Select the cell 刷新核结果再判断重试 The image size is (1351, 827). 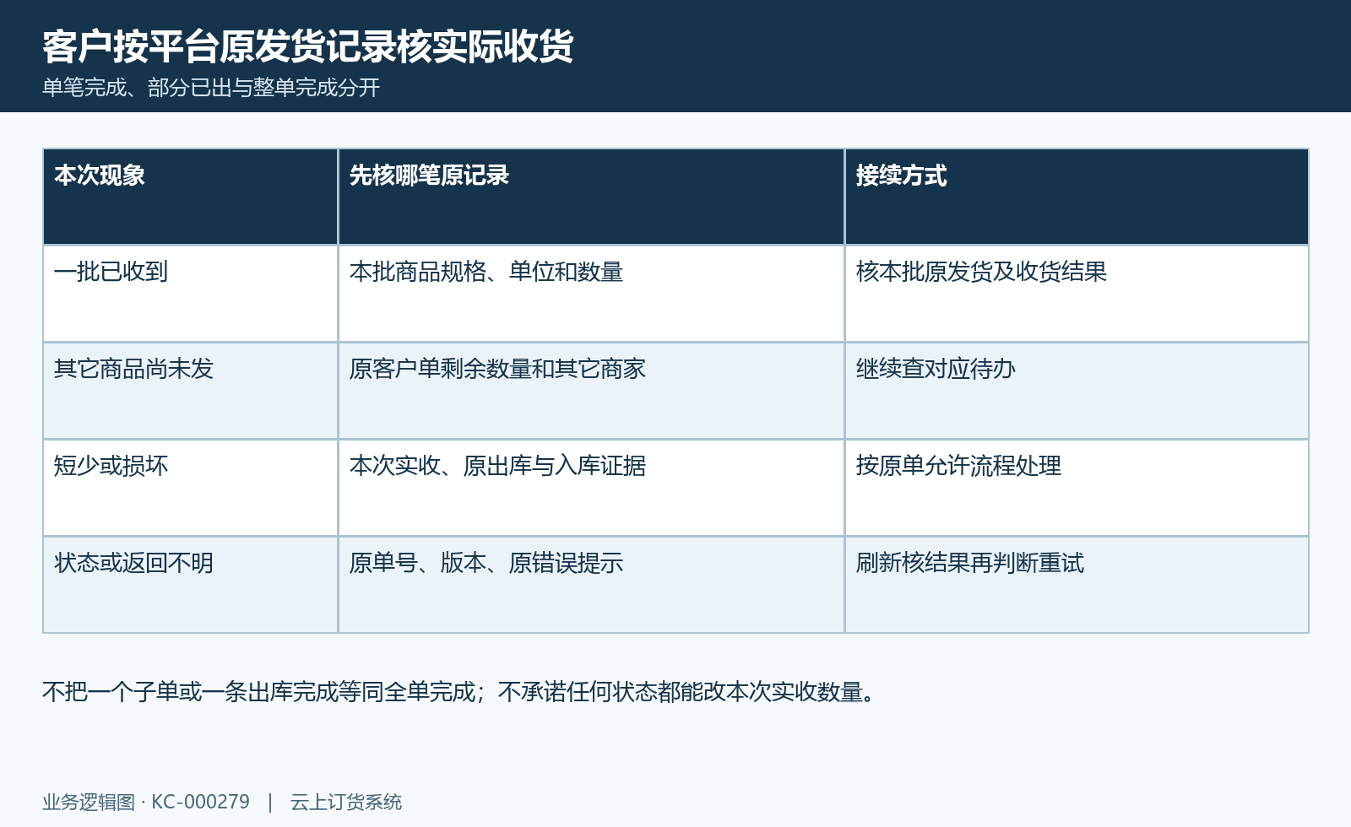(x=1077, y=585)
